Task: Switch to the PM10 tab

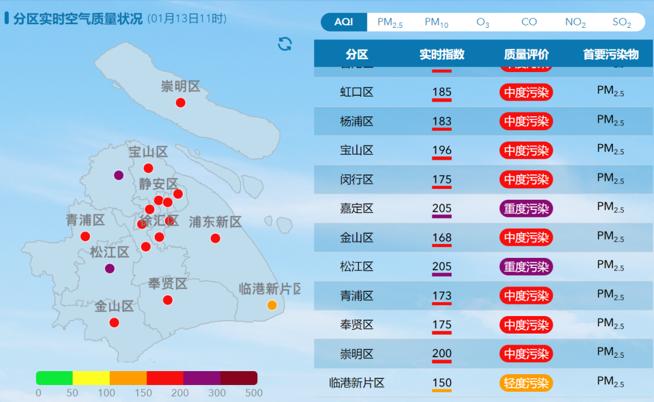Action: [436, 22]
